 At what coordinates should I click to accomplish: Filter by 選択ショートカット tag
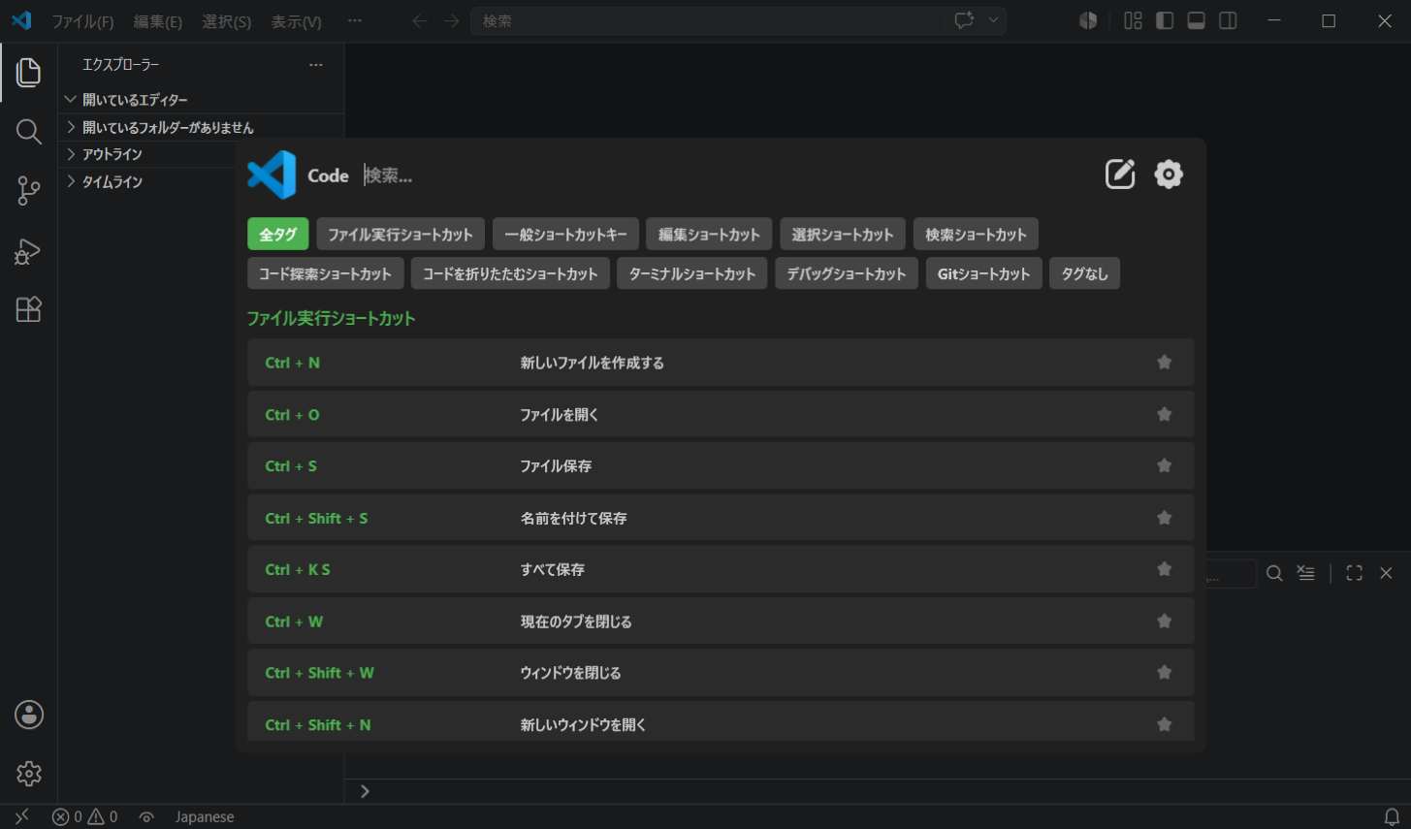843,234
